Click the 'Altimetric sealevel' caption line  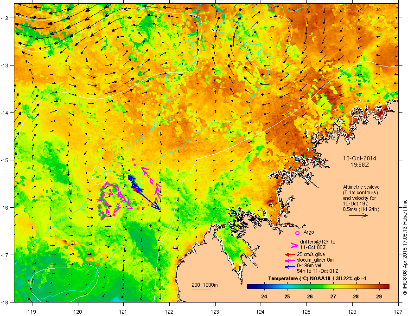362,187
